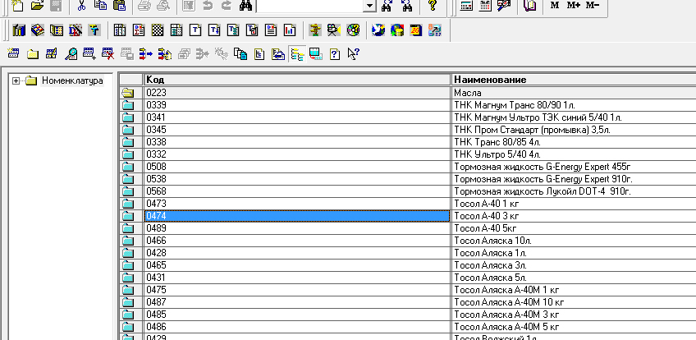Image resolution: width=696 pixels, height=340 pixels.
Task: Click the context help arrow-question icon
Action: tap(353, 55)
